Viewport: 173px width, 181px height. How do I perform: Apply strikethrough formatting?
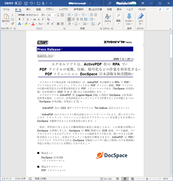pyautogui.click(x=34, y=19)
